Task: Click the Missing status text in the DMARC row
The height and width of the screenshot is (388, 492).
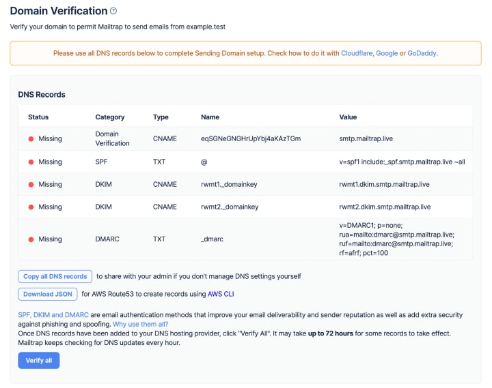Action: [50, 239]
